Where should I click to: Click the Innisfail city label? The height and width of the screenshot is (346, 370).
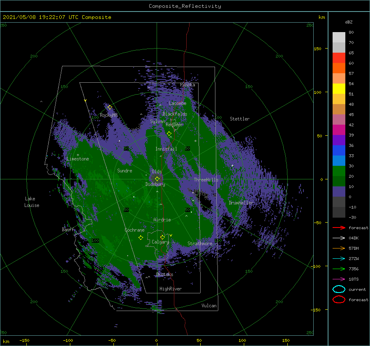tap(166, 149)
